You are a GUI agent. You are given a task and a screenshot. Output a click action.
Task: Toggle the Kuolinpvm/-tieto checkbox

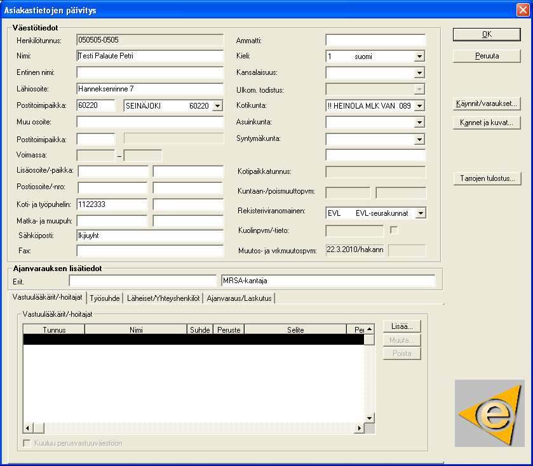click(394, 230)
